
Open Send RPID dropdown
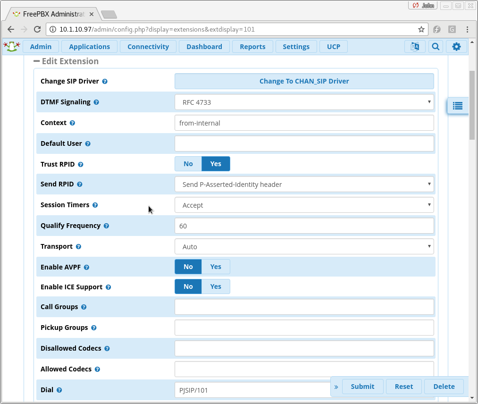[x=304, y=184]
